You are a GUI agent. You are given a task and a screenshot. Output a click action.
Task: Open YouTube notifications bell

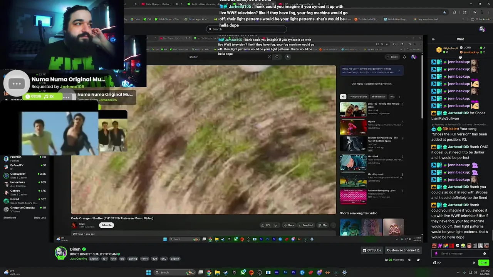point(404,57)
